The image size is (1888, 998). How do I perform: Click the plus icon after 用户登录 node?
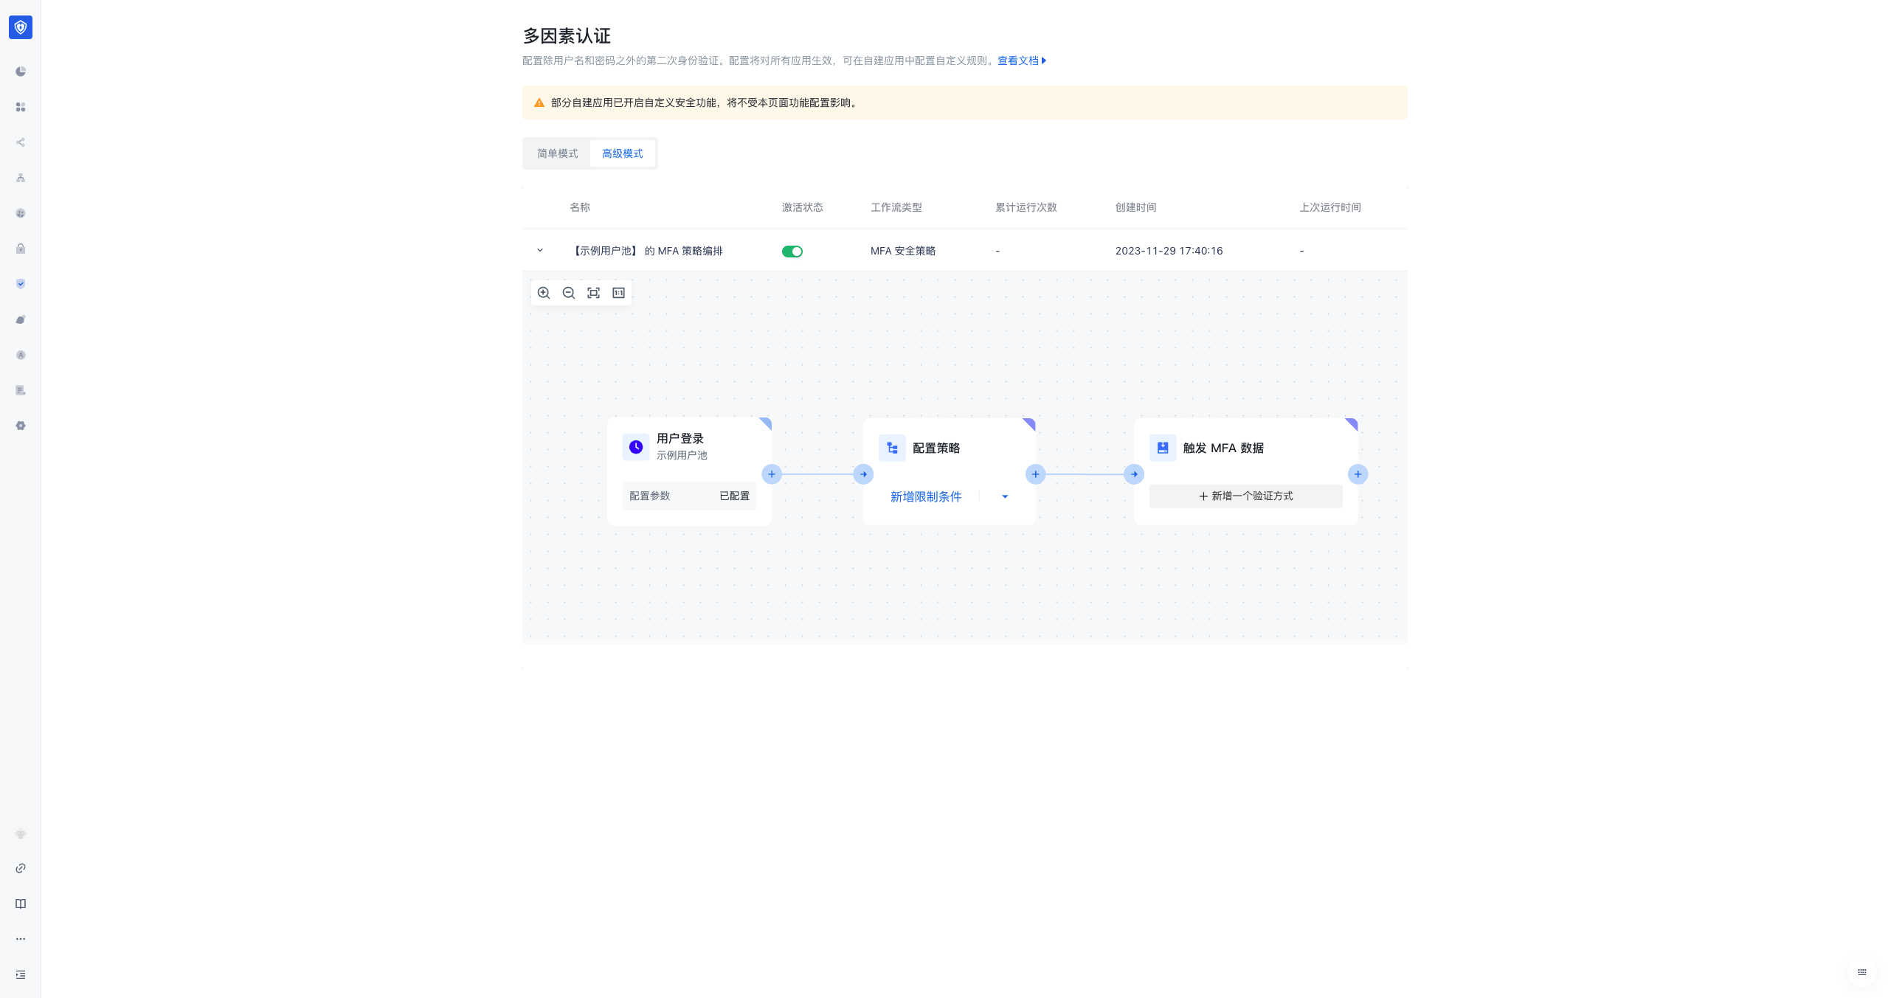(x=772, y=474)
